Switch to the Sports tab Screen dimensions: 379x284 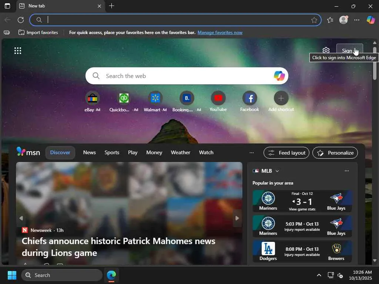[112, 153]
